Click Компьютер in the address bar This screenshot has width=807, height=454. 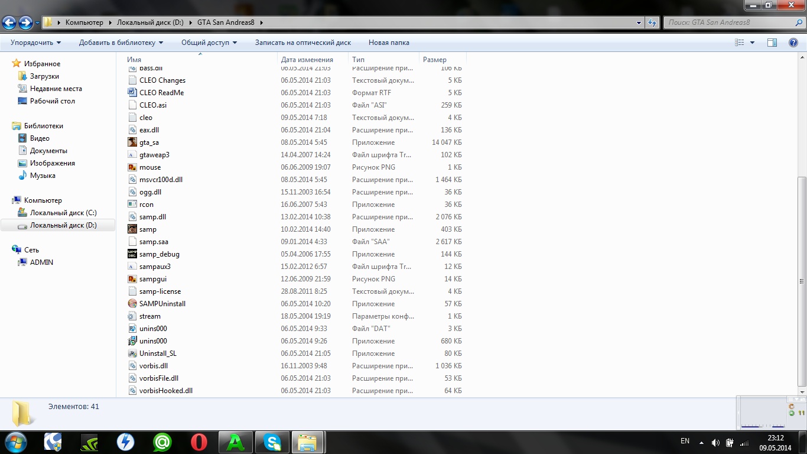click(84, 22)
